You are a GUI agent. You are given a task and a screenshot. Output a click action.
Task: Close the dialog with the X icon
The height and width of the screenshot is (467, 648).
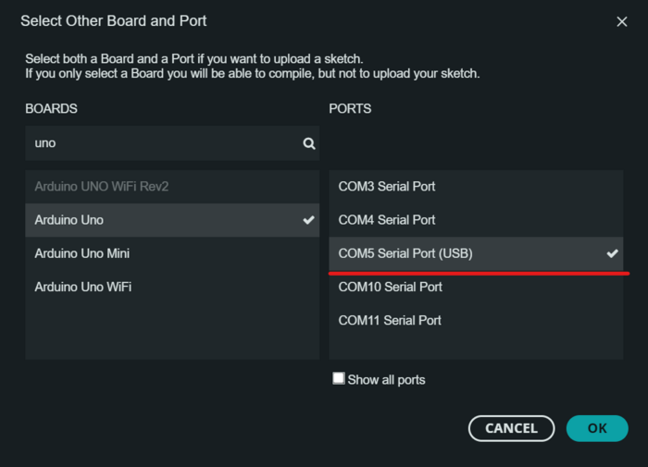pos(622,21)
